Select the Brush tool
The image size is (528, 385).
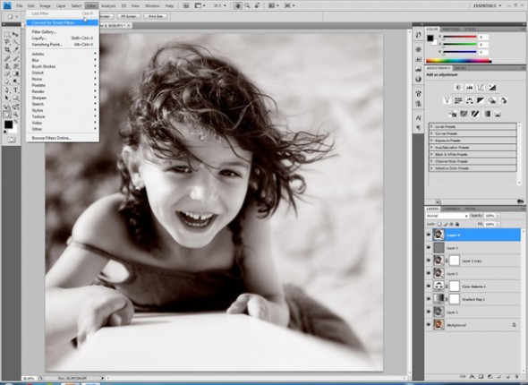[15, 59]
